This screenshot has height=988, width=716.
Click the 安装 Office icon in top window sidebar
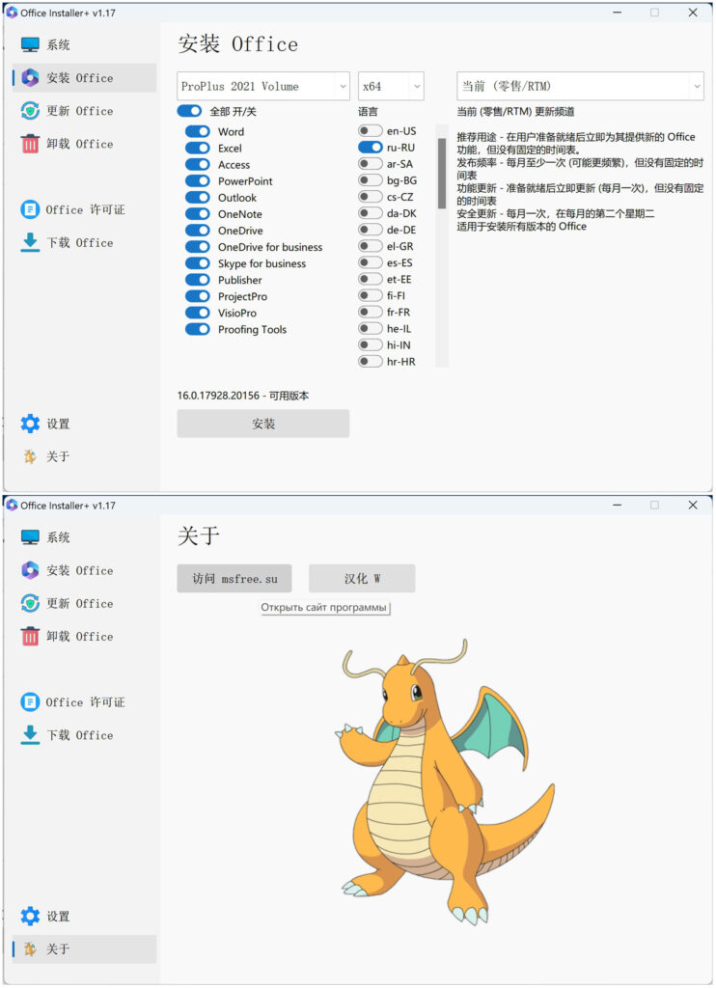(x=30, y=77)
